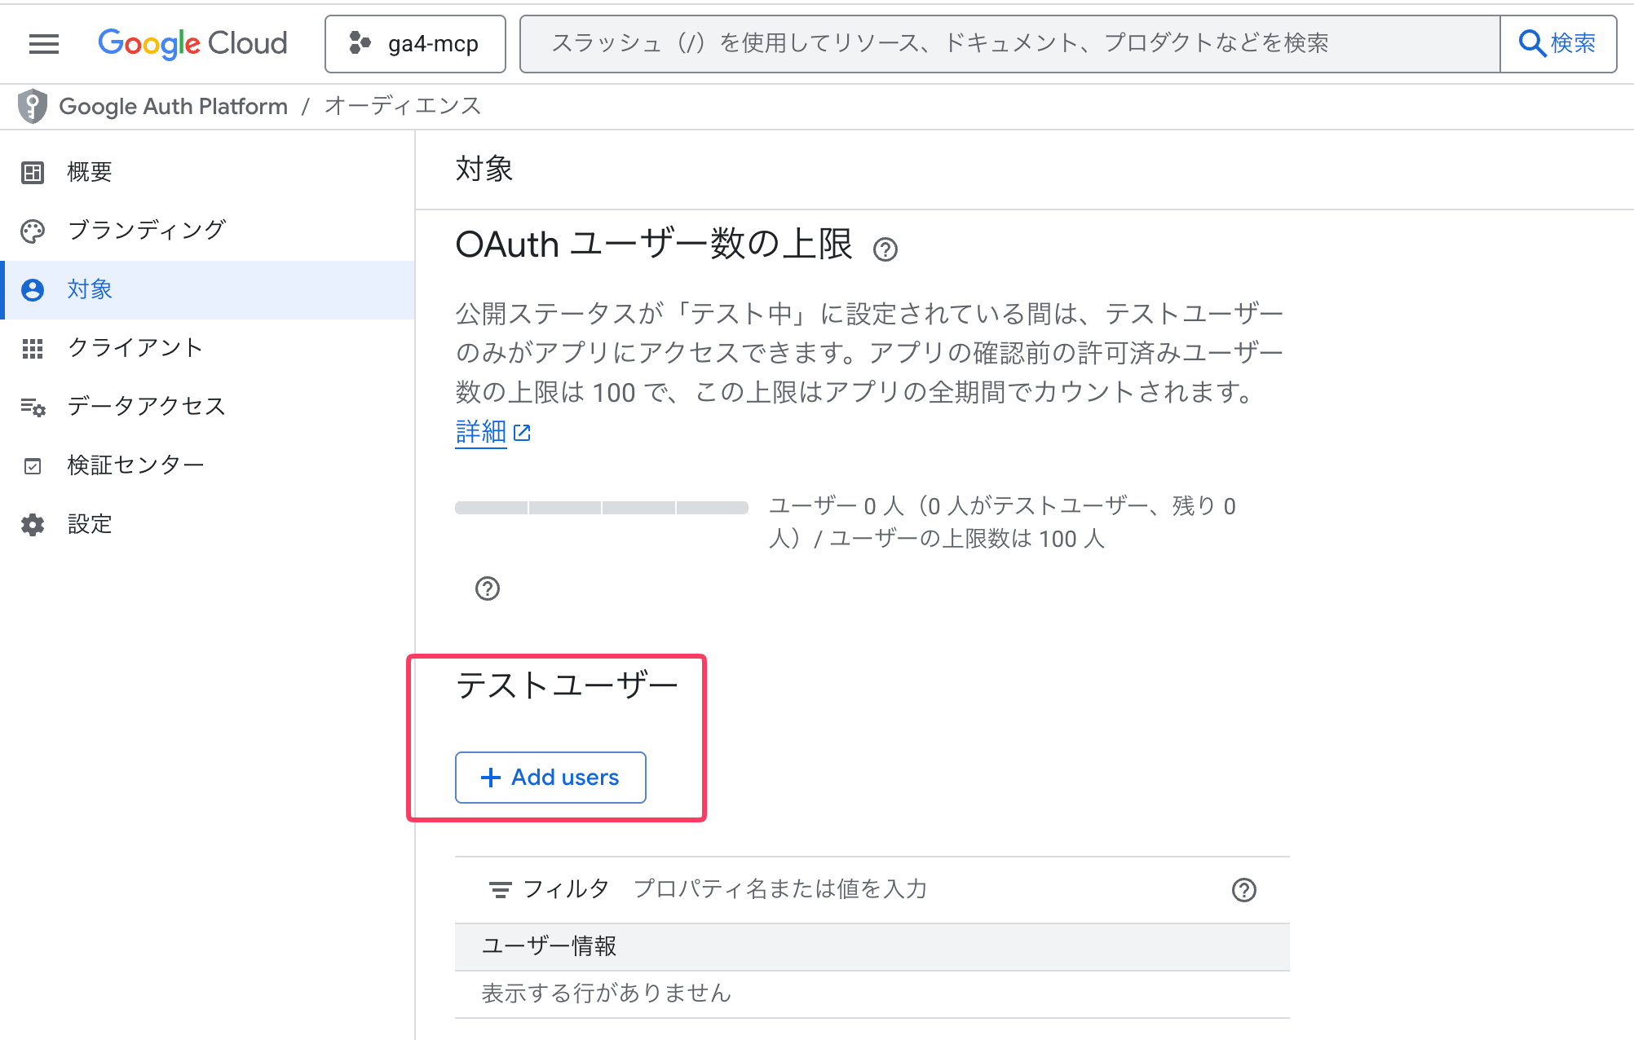
Task: Select the 概要 overview icon in sidebar
Action: (33, 172)
